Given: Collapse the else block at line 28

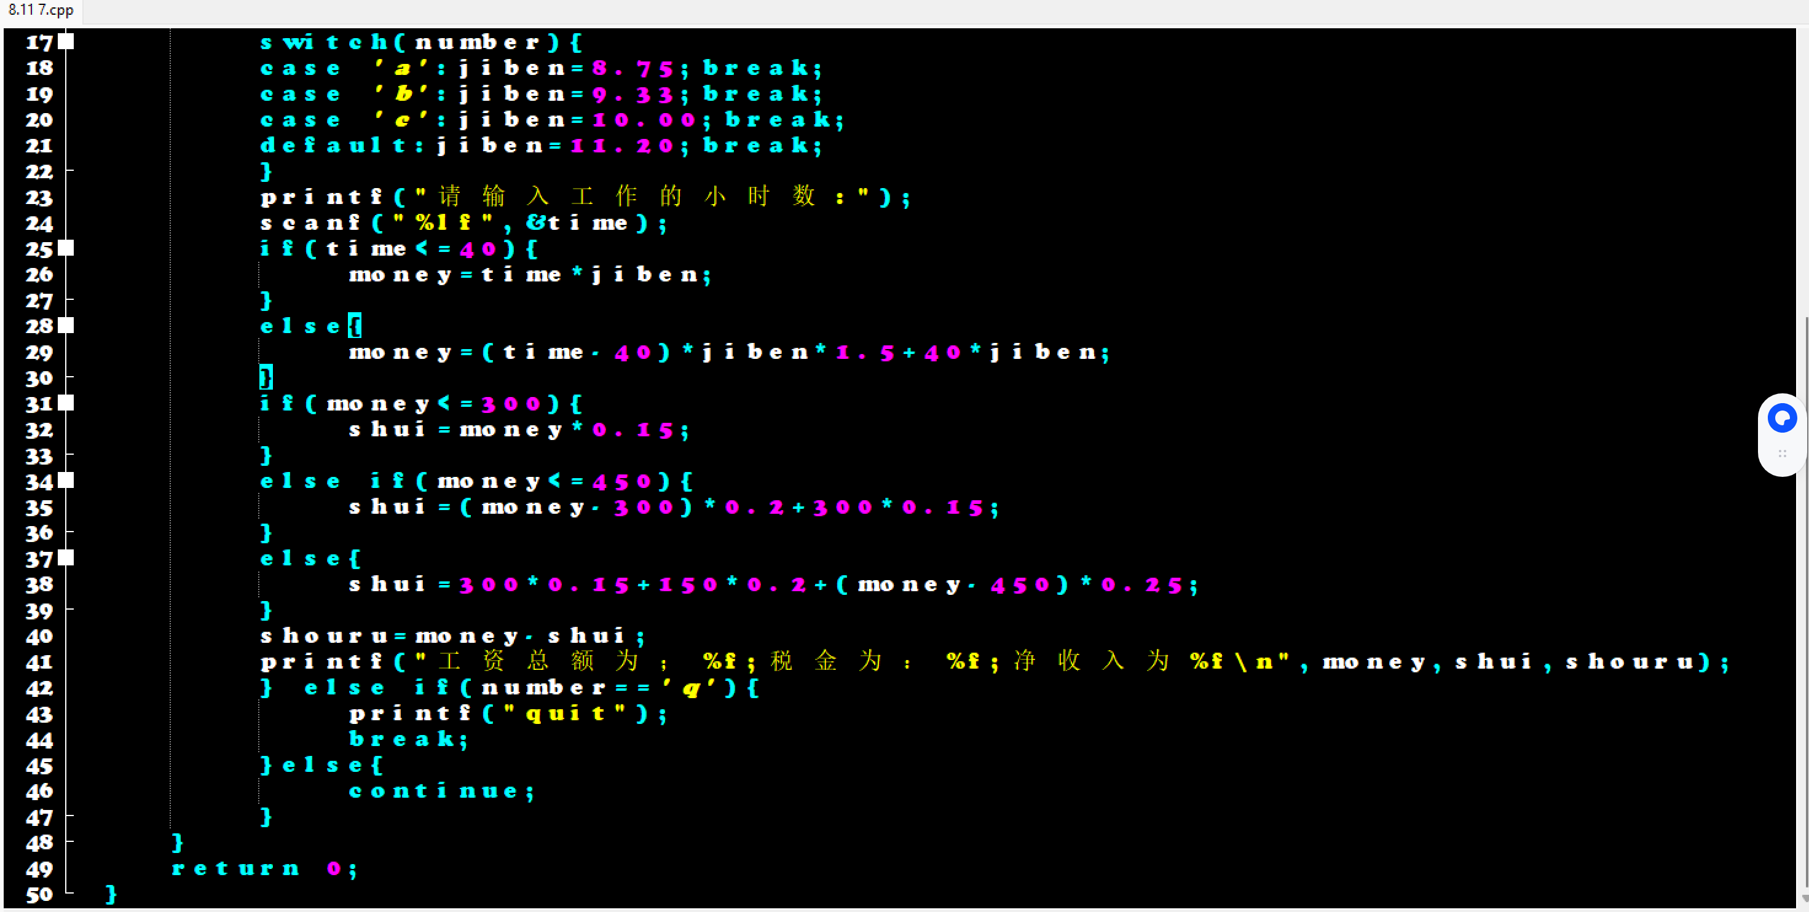Looking at the screenshot, I should click(66, 326).
